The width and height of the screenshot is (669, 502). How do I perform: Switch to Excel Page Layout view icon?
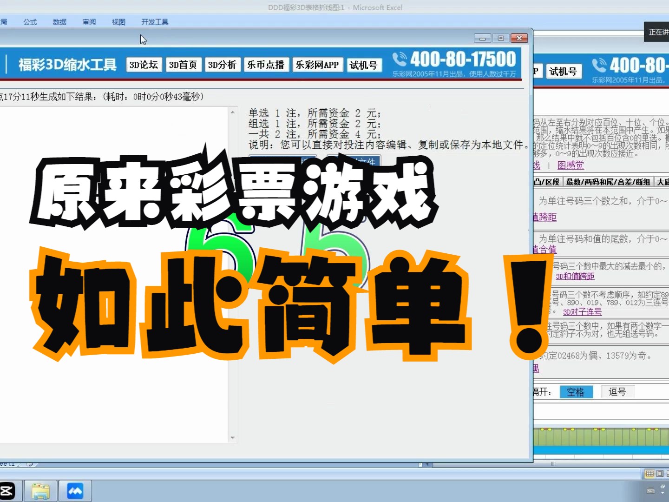pos(660,474)
